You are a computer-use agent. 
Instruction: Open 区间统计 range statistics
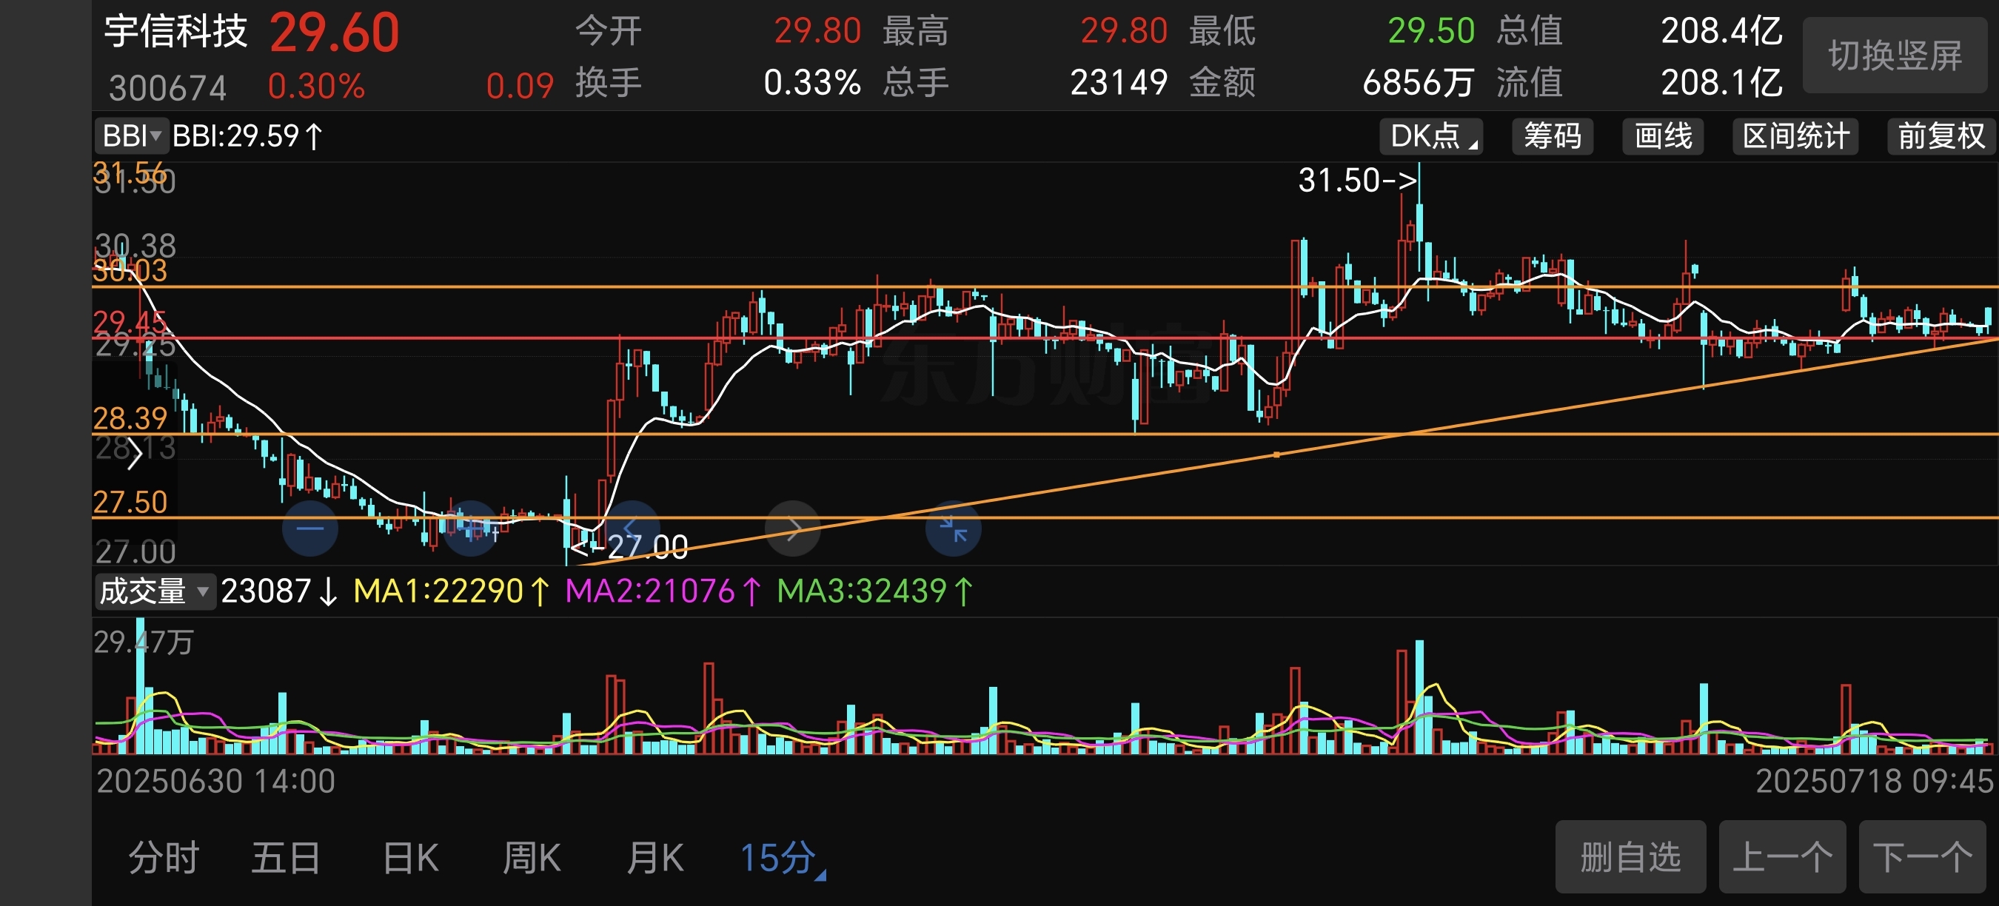(1795, 136)
